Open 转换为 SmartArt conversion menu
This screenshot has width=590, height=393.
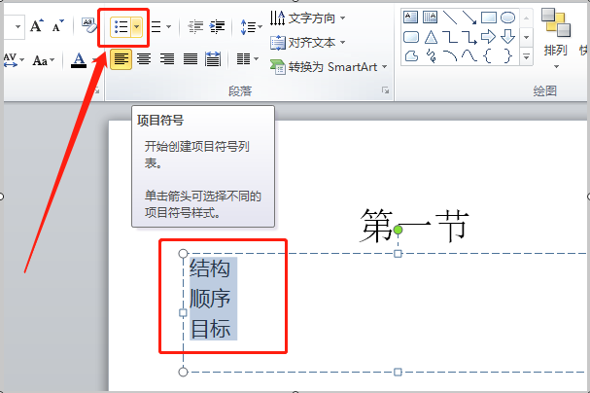(329, 67)
